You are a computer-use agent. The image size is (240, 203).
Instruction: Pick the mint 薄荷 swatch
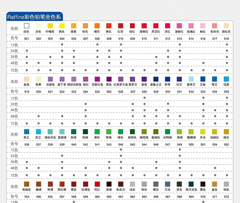tap(97, 132)
